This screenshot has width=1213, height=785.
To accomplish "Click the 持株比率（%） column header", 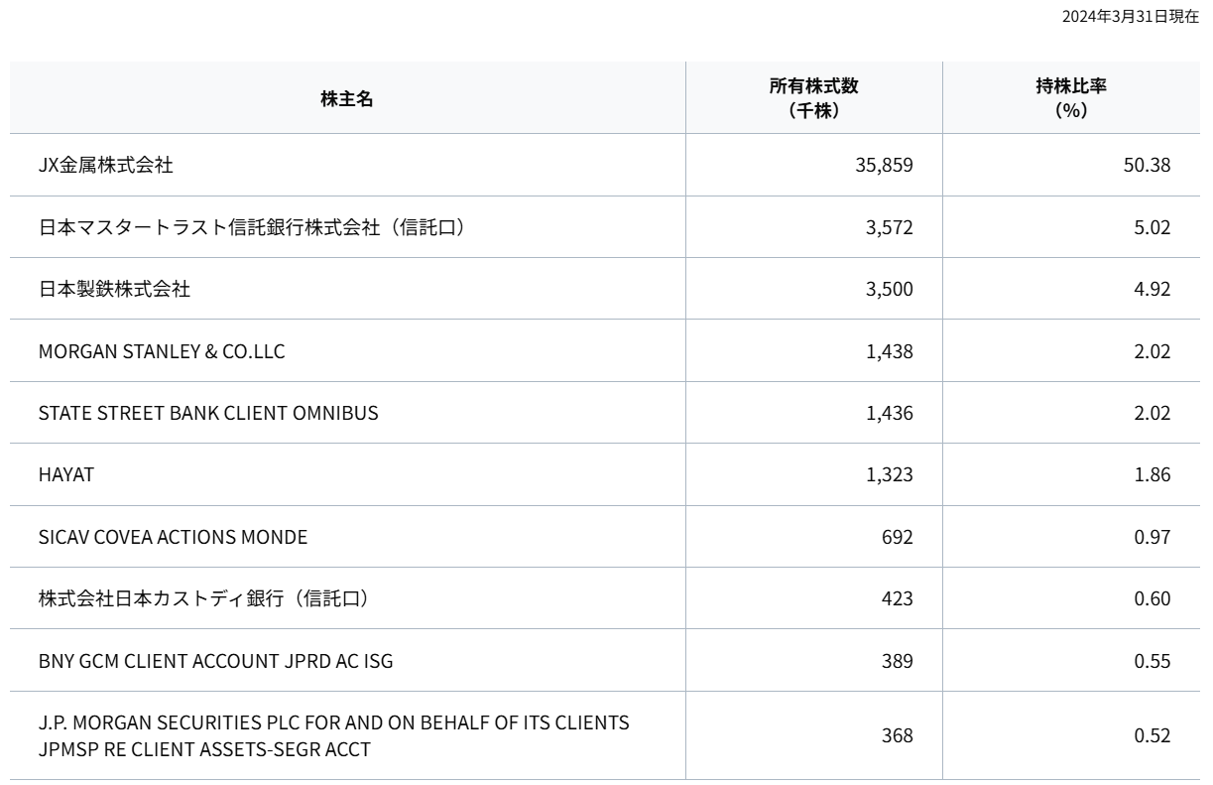I will click(1071, 98).
